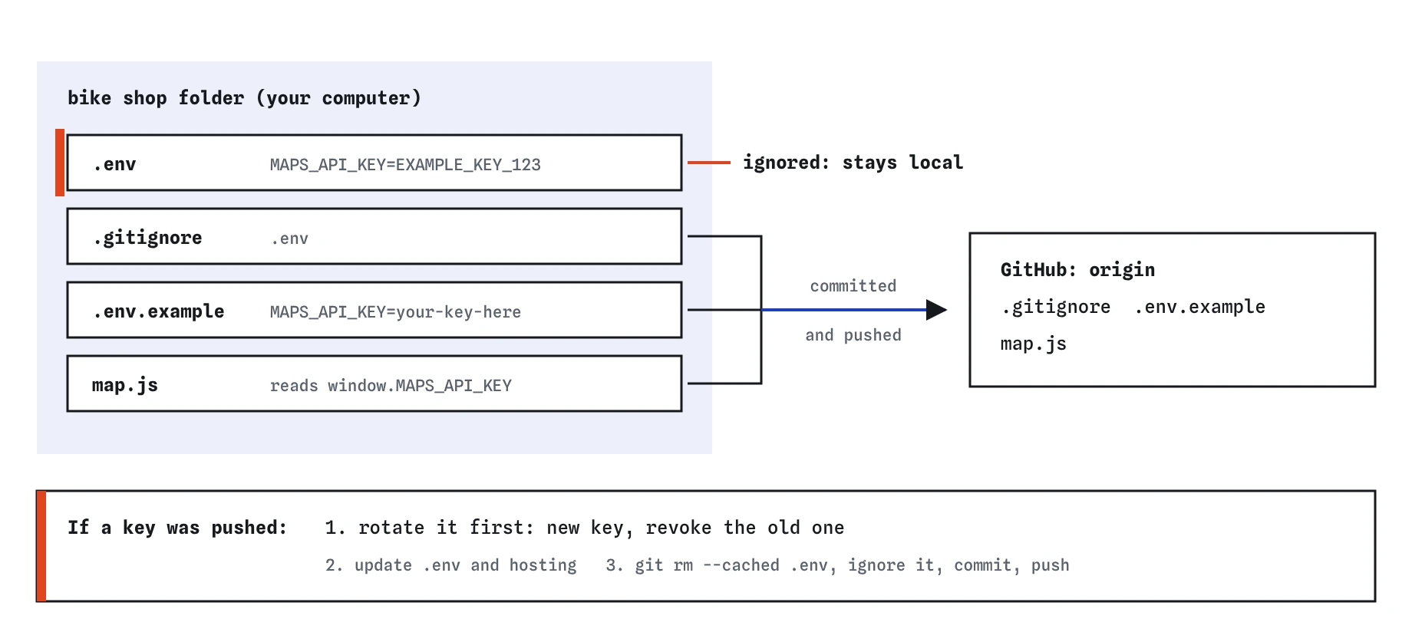Select the ".env" file name in the folder list

point(114,164)
